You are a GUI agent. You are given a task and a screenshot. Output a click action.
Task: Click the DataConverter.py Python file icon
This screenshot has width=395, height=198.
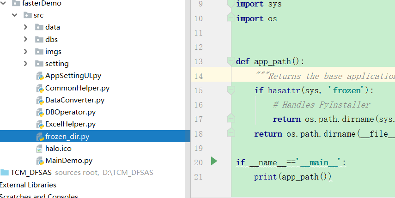point(40,100)
